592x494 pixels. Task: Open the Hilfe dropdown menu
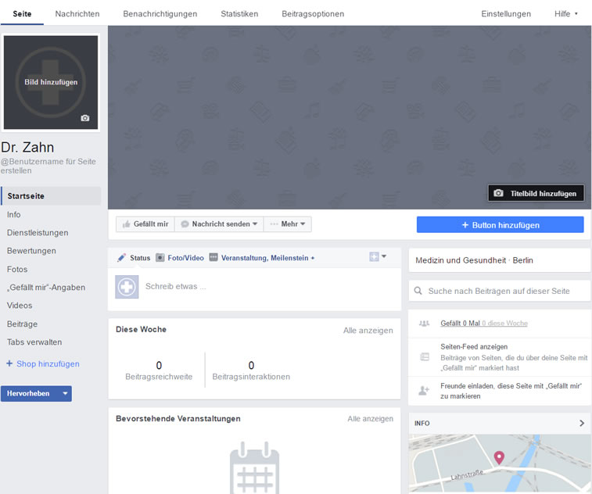coord(565,14)
